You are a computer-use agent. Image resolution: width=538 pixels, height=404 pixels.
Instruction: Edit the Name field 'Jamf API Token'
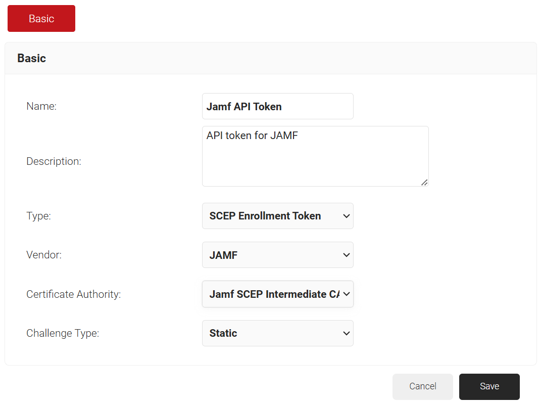coord(277,106)
